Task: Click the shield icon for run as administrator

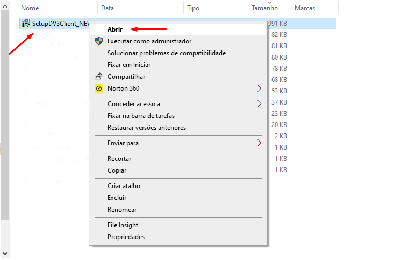Action: [x=98, y=41]
